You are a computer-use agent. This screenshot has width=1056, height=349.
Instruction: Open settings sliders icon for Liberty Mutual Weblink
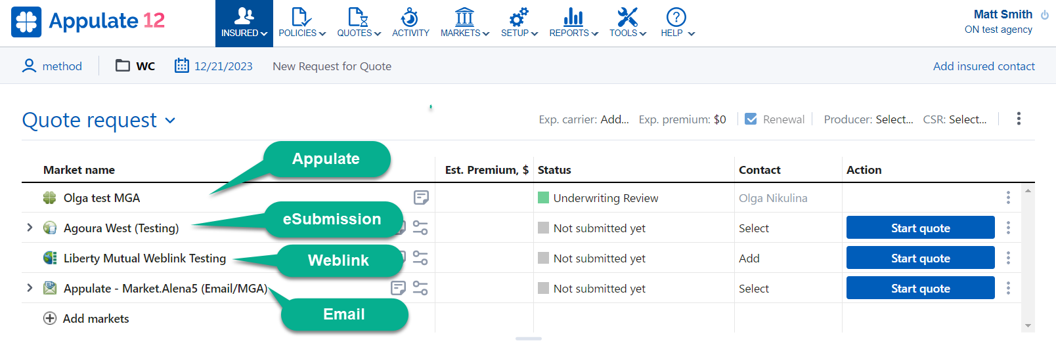coord(420,258)
